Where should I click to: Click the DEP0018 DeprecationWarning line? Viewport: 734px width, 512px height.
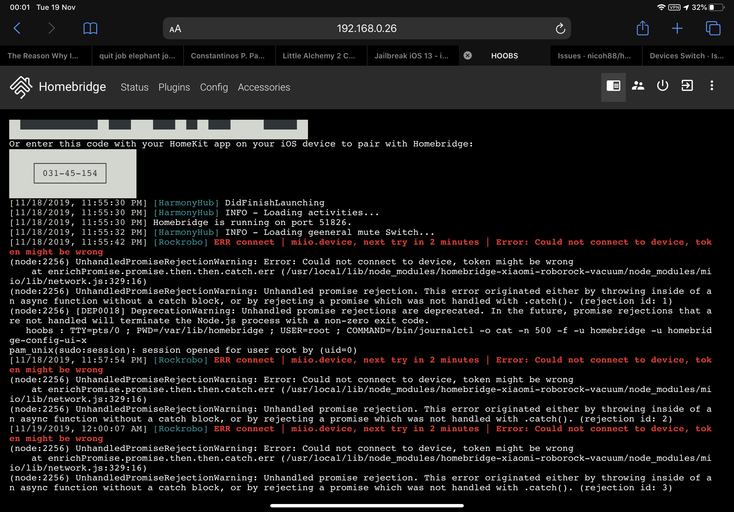point(361,316)
